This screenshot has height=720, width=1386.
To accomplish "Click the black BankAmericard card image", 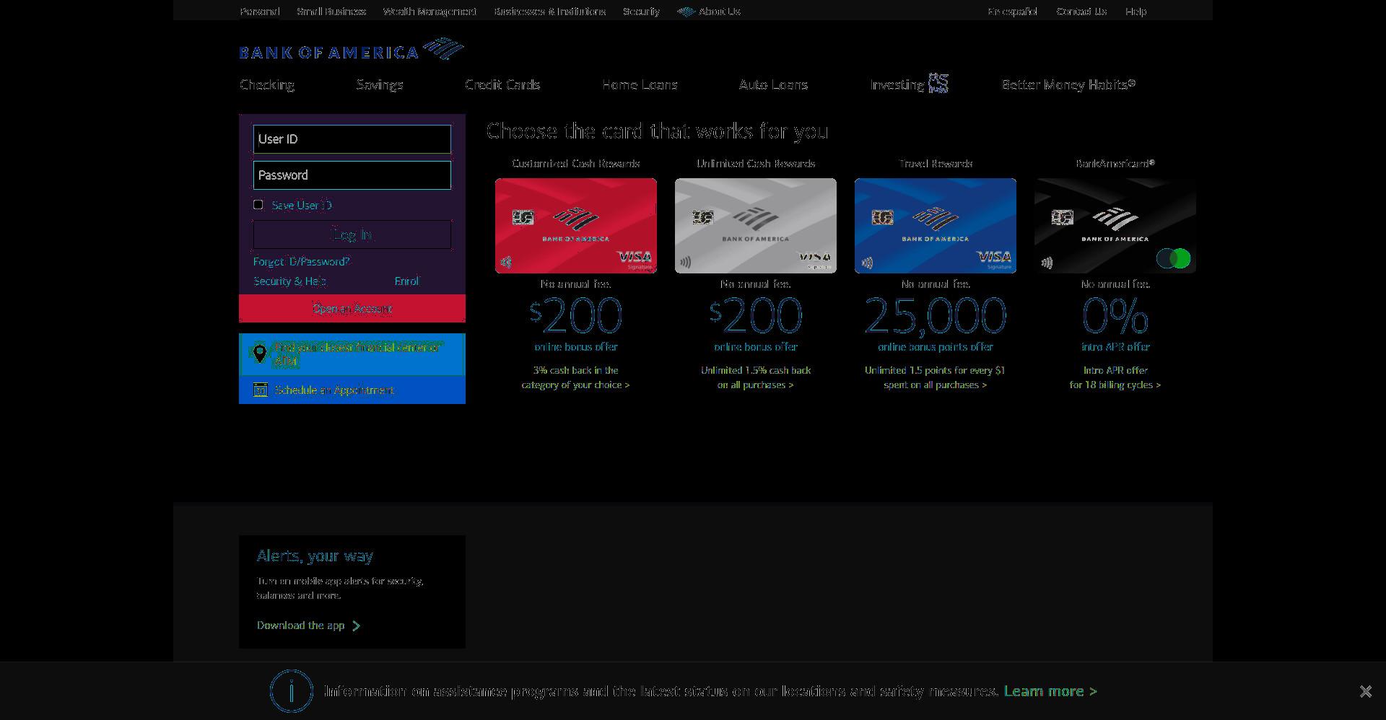I will [x=1115, y=226].
